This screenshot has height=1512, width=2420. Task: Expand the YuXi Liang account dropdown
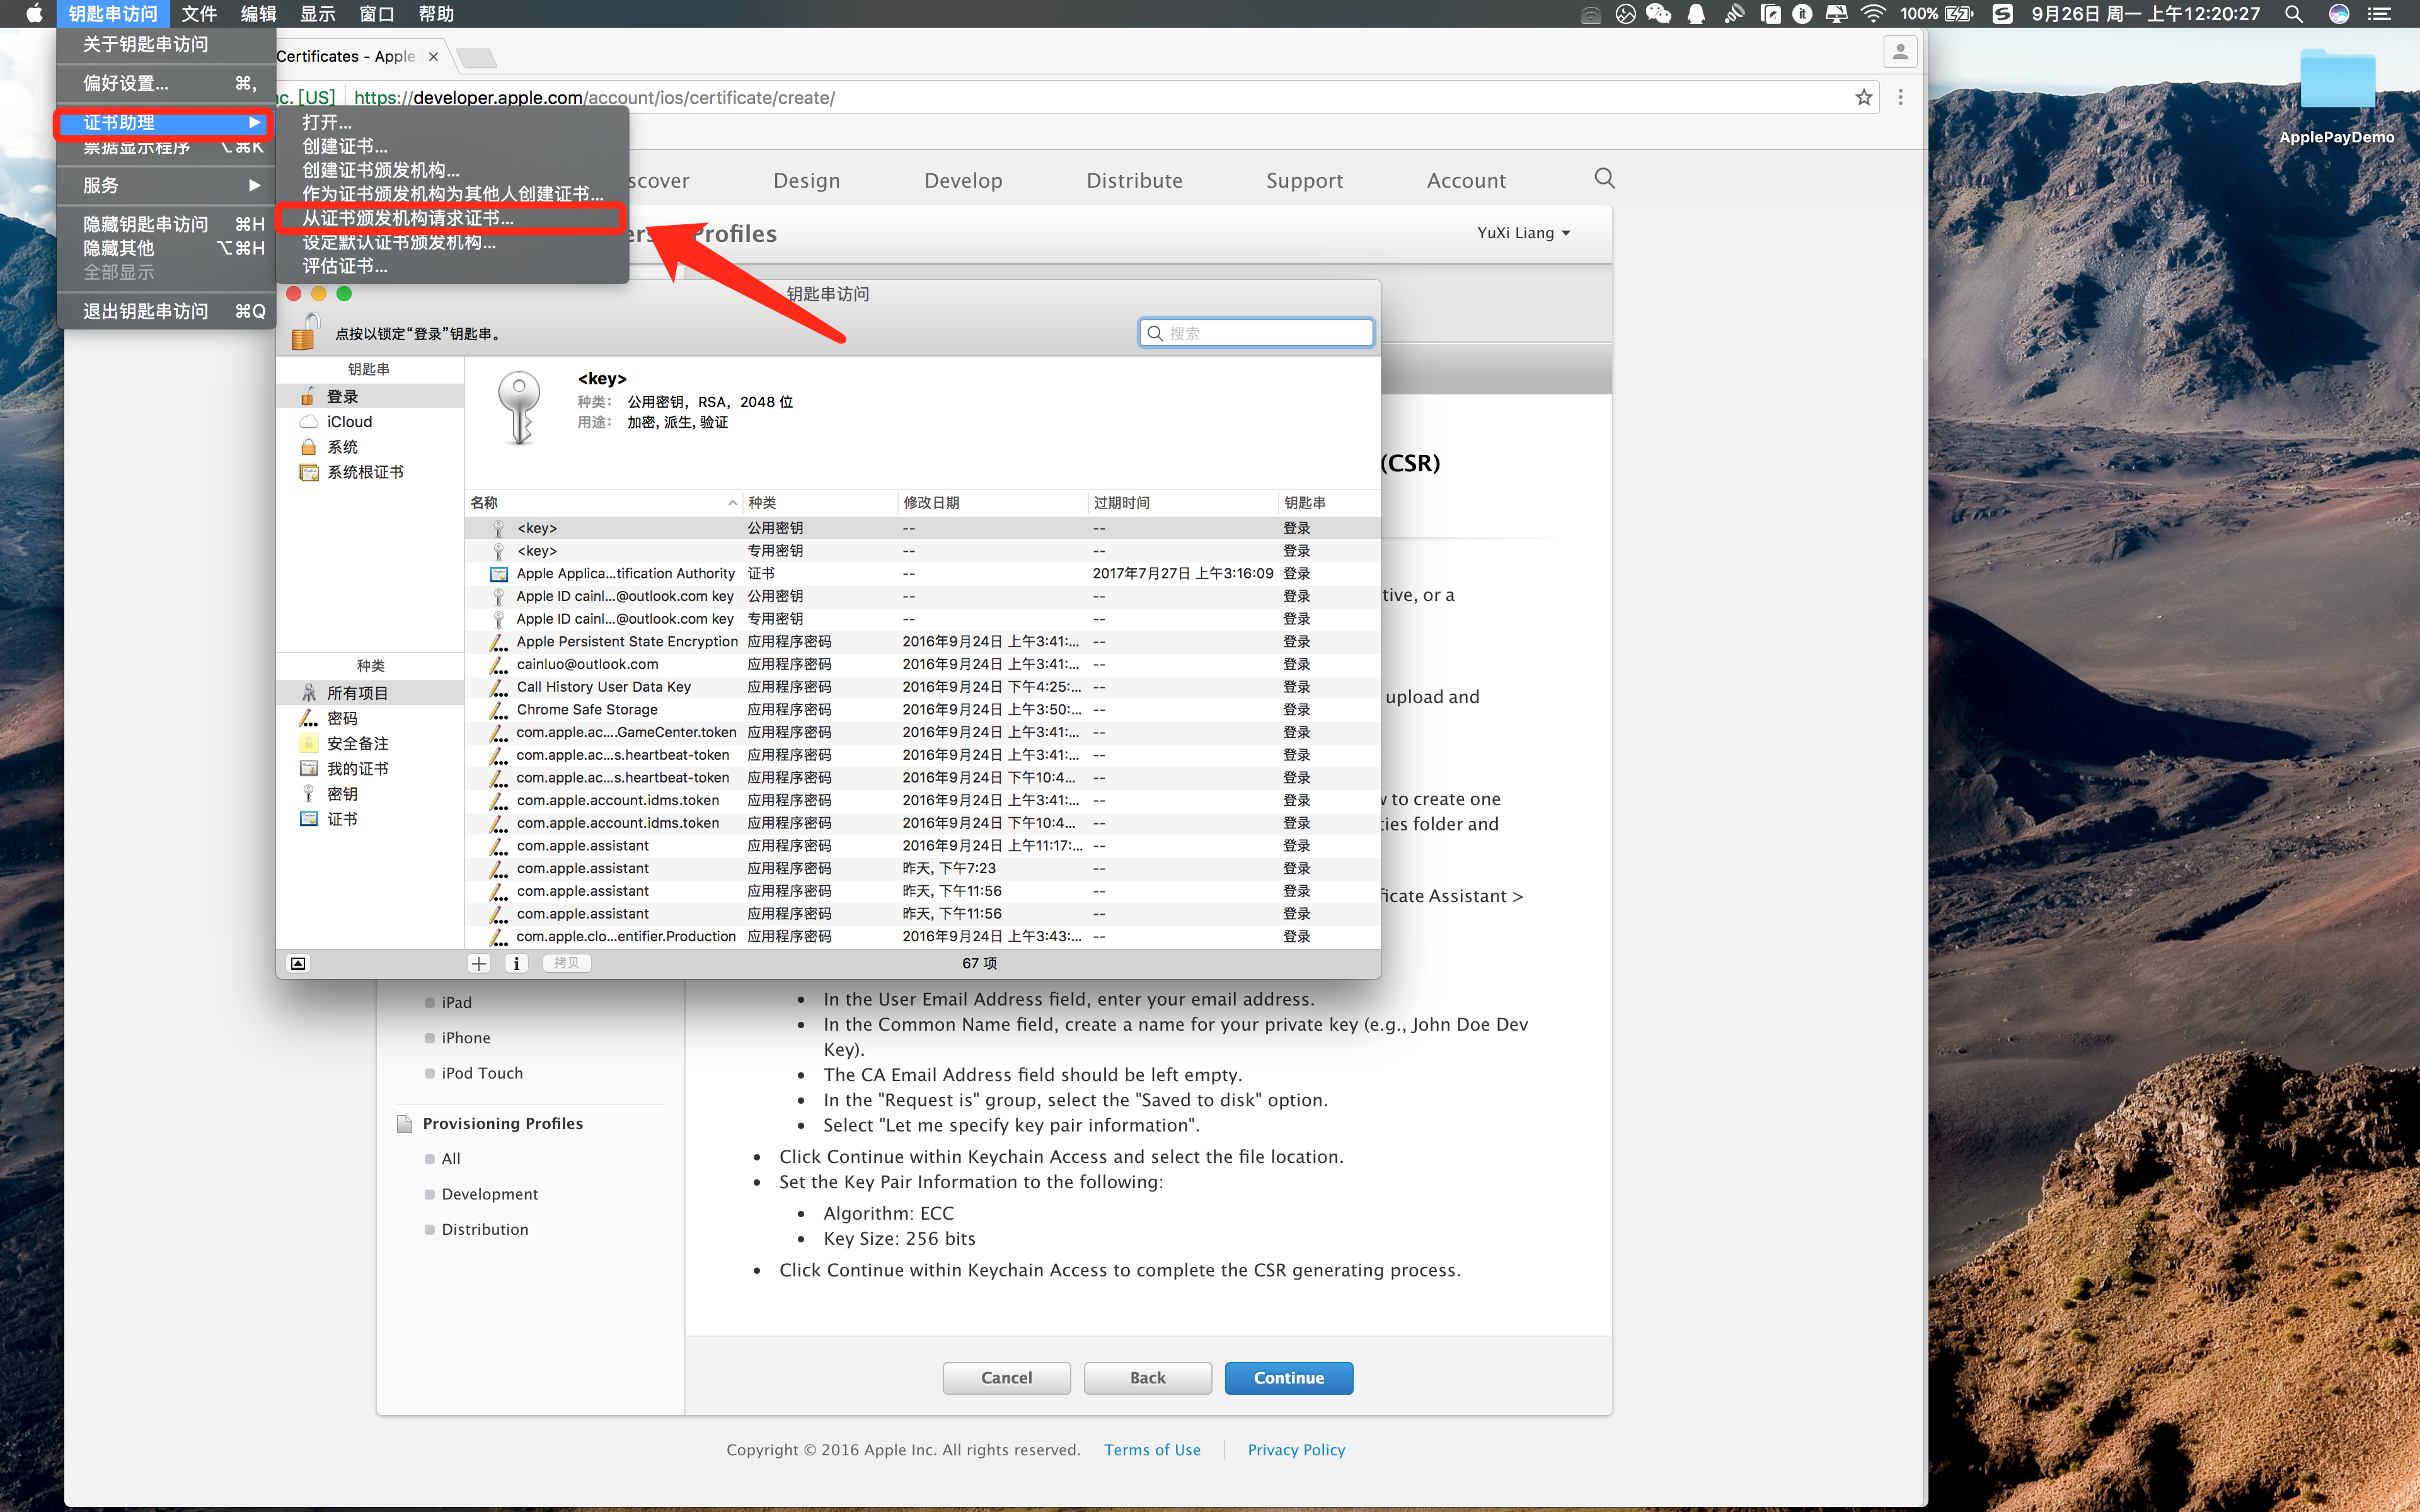(1523, 233)
